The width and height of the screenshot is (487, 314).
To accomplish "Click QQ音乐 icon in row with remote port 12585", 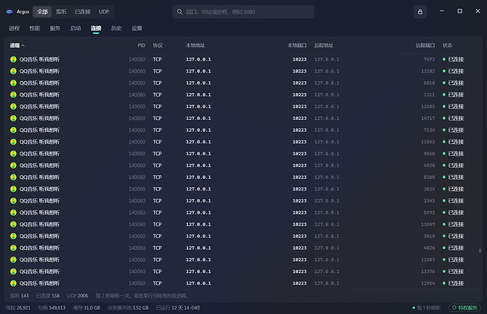I will point(13,107).
